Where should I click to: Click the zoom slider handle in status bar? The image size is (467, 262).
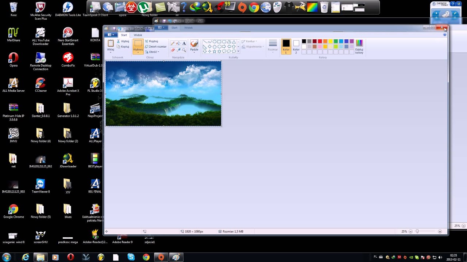point(417,231)
